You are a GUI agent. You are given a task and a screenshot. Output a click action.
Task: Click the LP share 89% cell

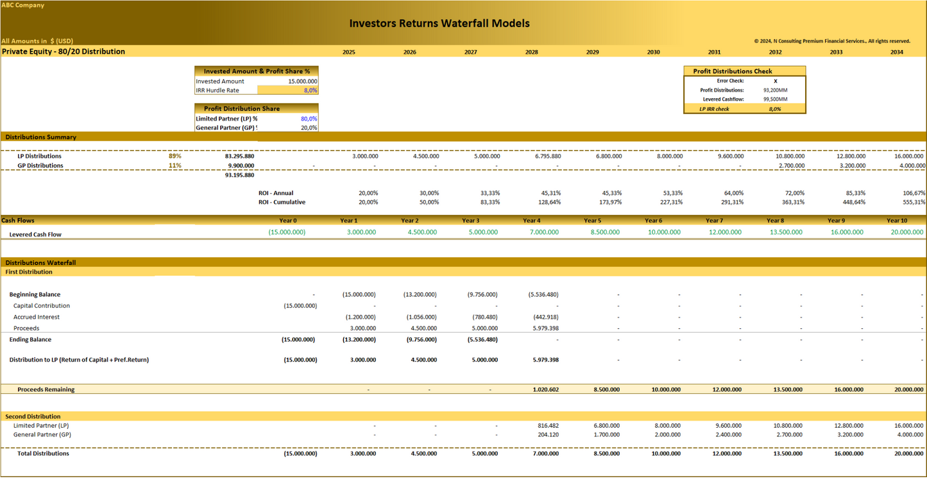tap(175, 156)
